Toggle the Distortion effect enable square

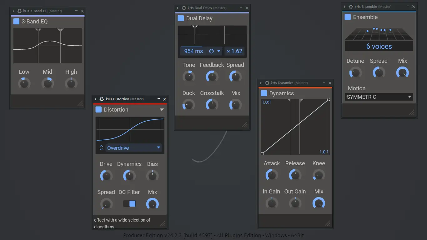coord(98,109)
